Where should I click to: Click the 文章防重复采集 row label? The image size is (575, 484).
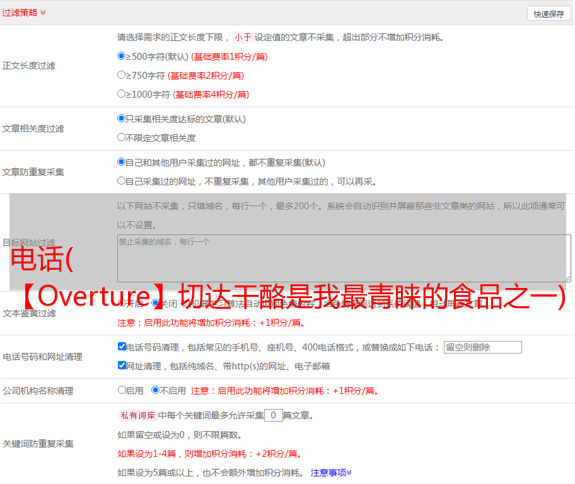33,172
